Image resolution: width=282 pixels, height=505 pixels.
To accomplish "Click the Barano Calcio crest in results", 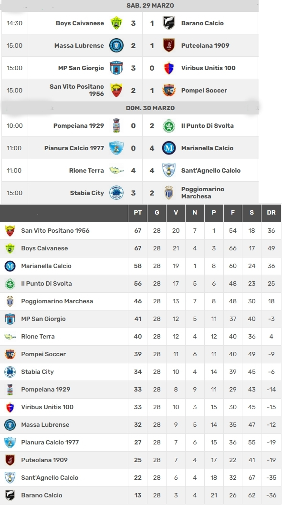I will (168, 23).
